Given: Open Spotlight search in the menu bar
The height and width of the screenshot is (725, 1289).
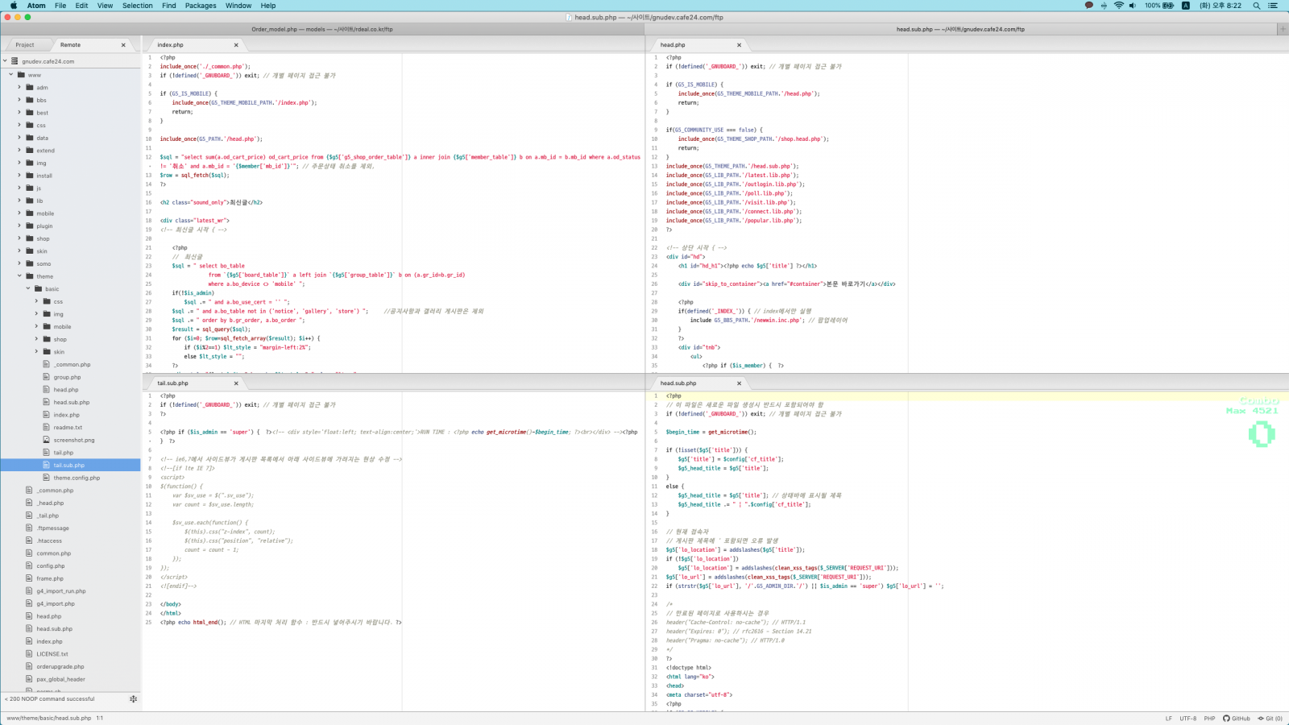Looking at the screenshot, I should tap(1256, 6).
